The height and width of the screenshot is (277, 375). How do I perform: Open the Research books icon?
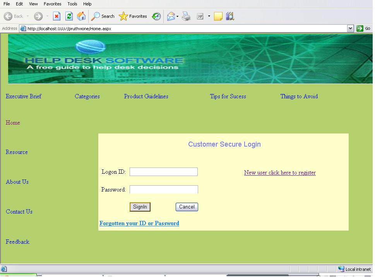(x=230, y=16)
